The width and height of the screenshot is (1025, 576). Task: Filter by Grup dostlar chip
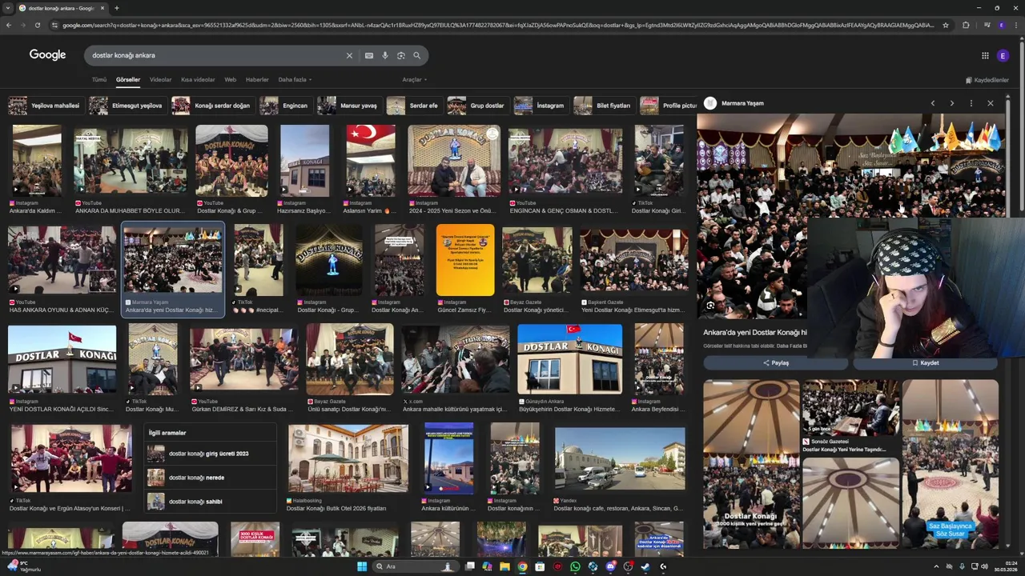pos(478,106)
